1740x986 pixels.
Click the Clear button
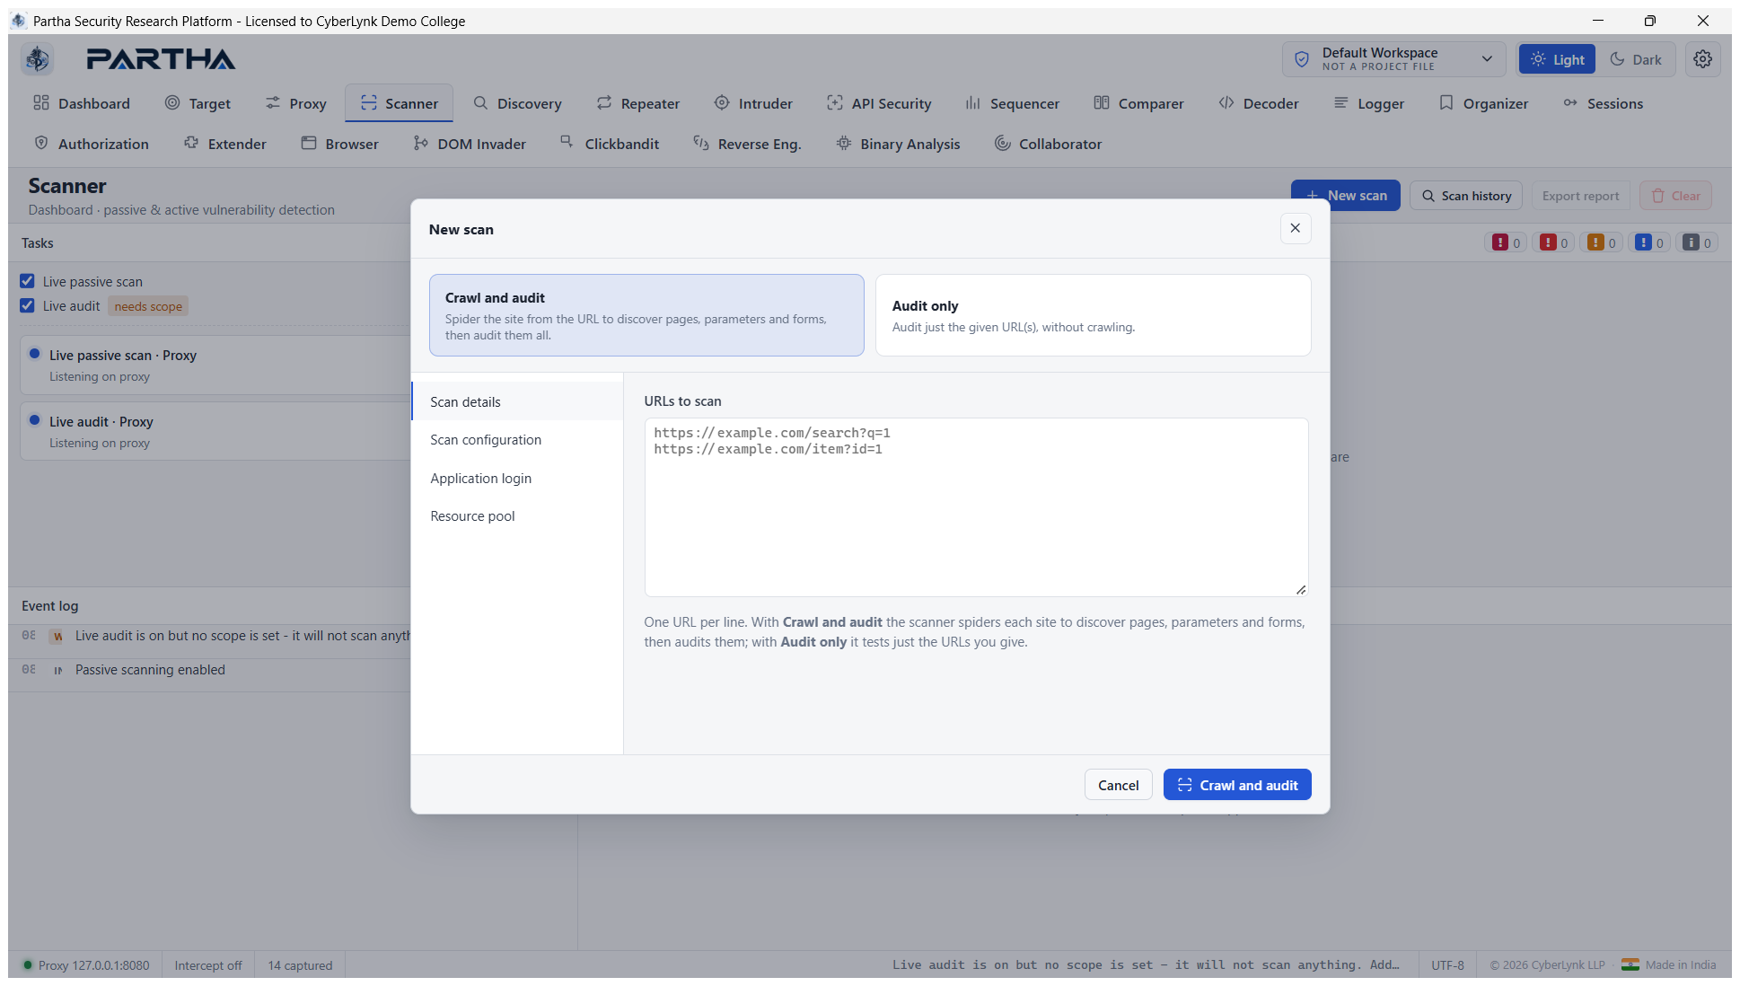pyautogui.click(x=1676, y=196)
